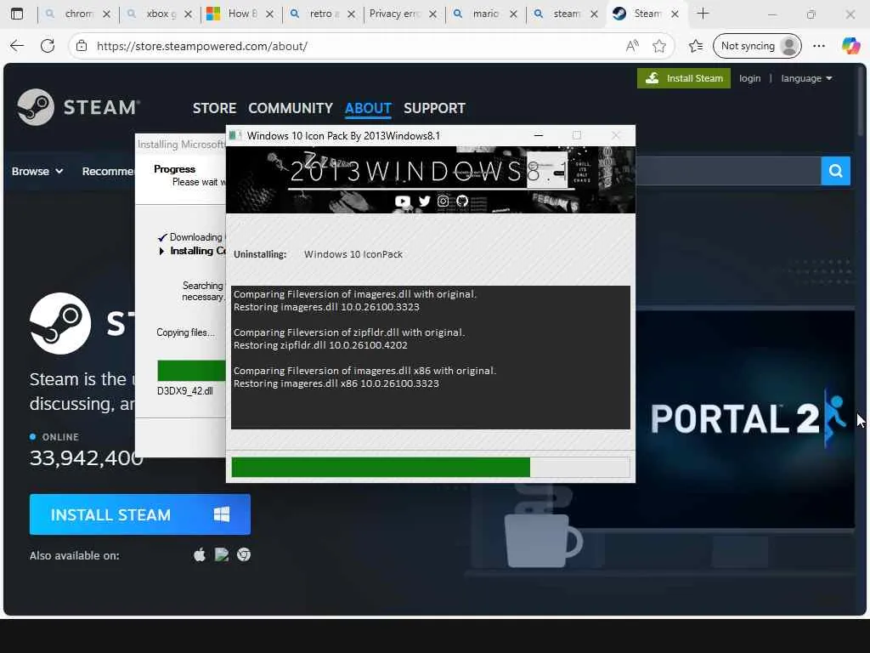Select the Apple macOS download icon
870x653 pixels.
(200, 554)
